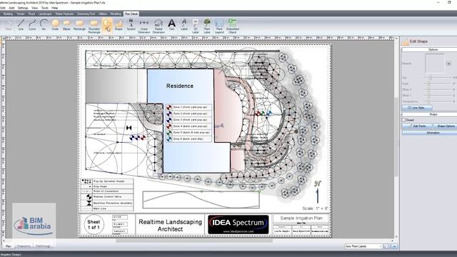Image resolution: width=457 pixels, height=257 pixels.
Task: Click the Sample Irrigation Plan title text
Action: 301,218
